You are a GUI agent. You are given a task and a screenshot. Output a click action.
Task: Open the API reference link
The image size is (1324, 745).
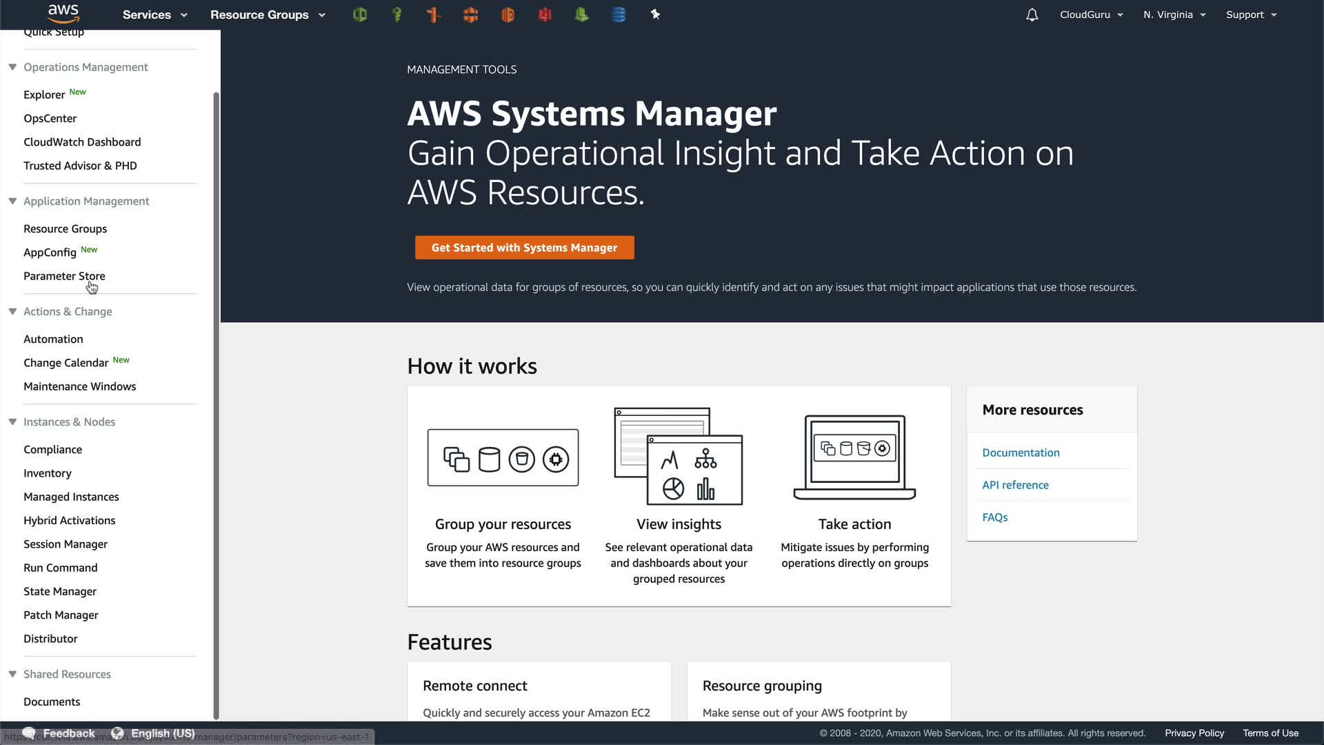pyautogui.click(x=1015, y=485)
